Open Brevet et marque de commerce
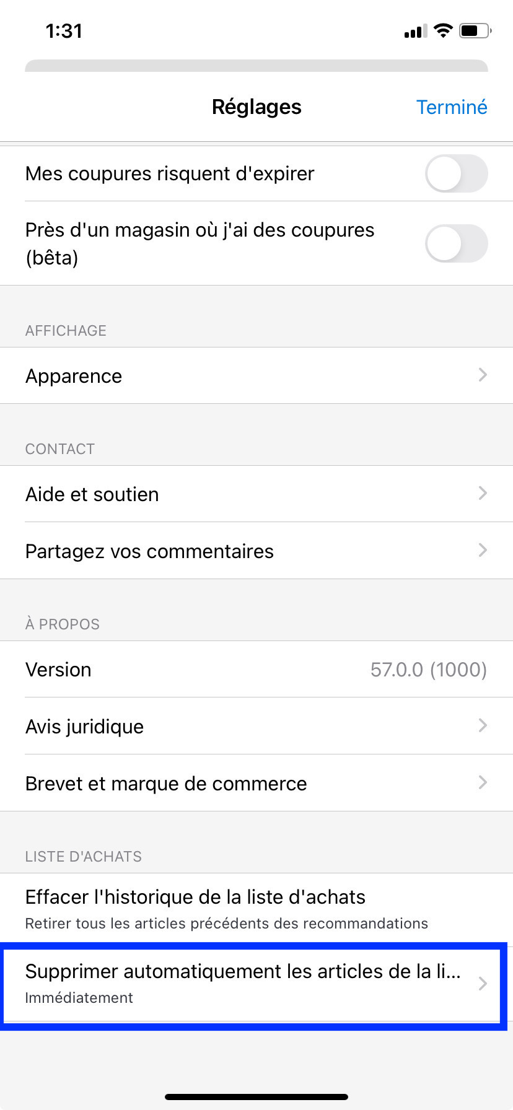 [256, 783]
